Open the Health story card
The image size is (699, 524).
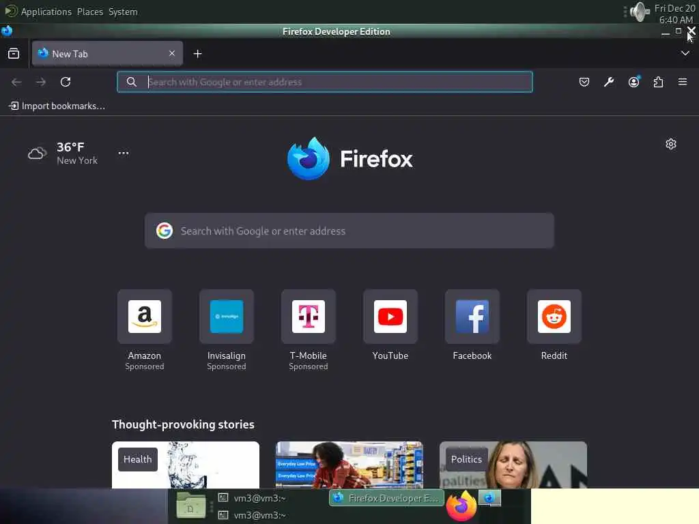[x=186, y=465]
